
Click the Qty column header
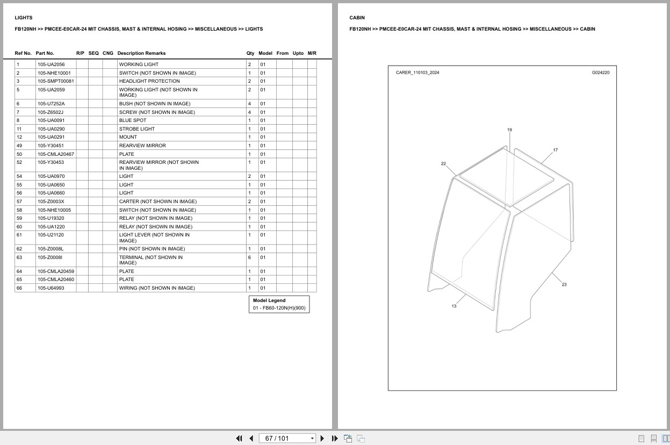(x=250, y=53)
